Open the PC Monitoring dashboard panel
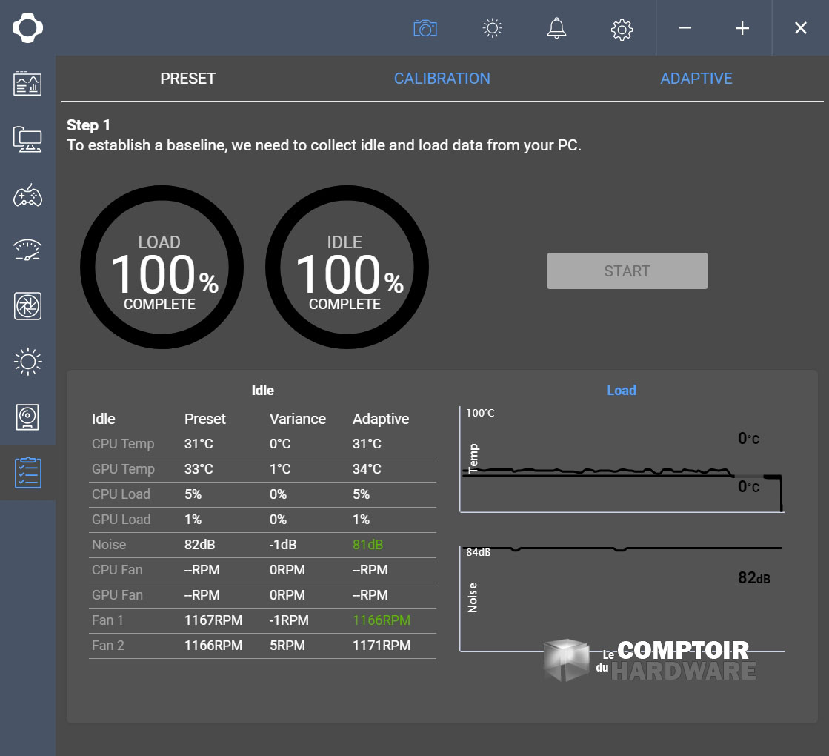Screen dimensions: 829x756 (27, 84)
